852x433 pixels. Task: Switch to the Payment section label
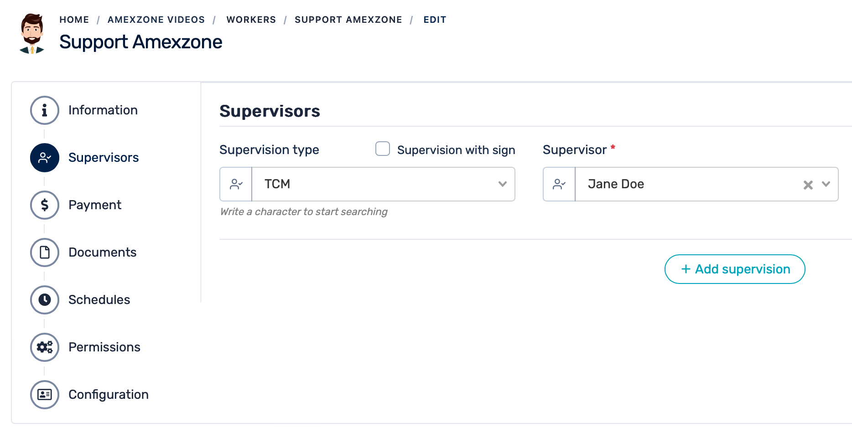coord(95,205)
